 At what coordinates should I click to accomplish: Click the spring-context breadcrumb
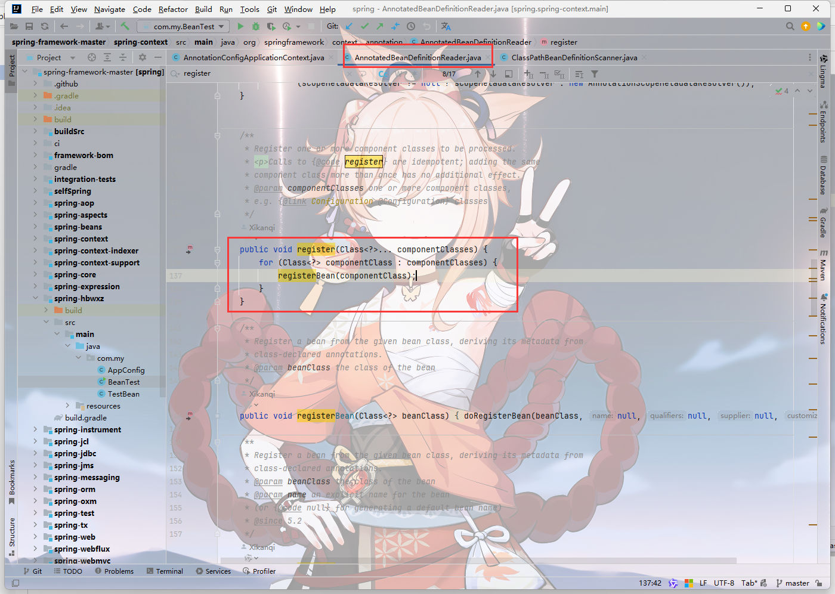[x=141, y=42]
